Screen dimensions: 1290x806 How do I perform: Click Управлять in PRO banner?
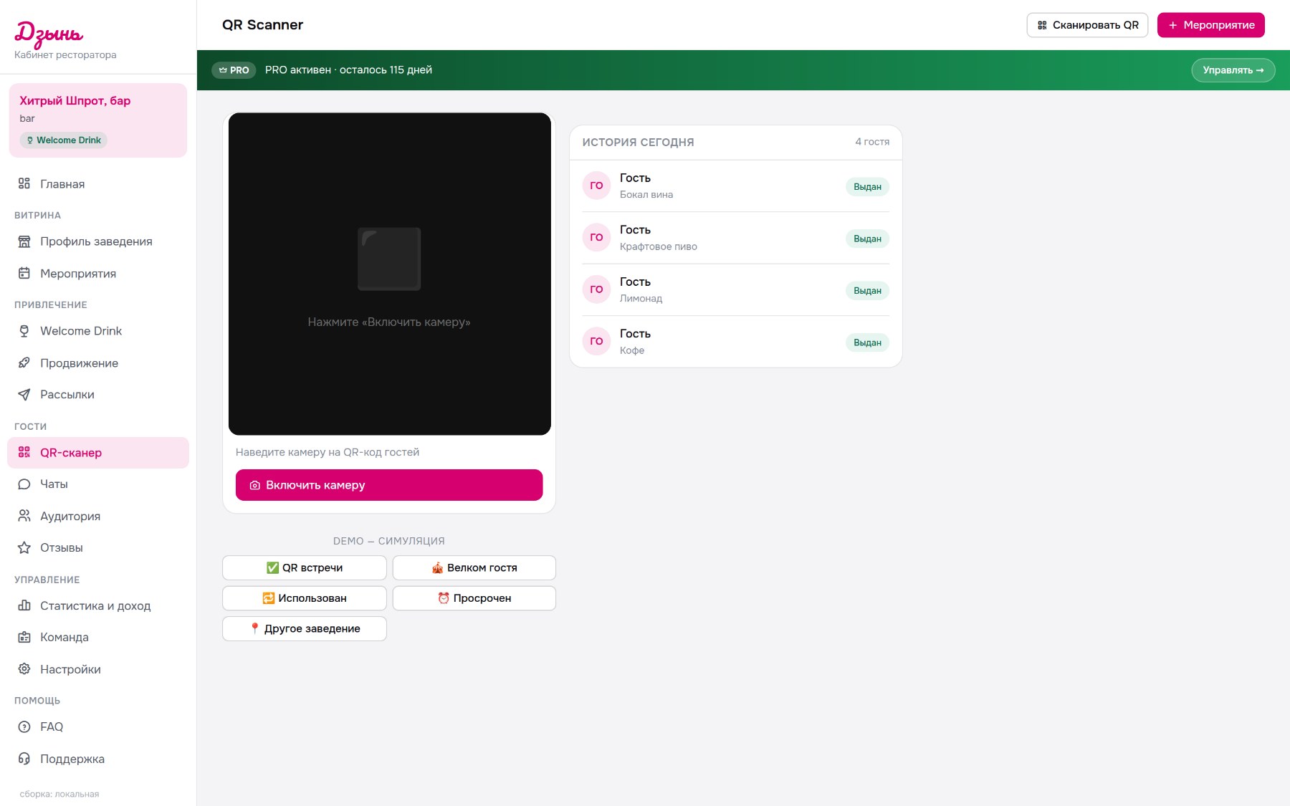click(x=1233, y=70)
